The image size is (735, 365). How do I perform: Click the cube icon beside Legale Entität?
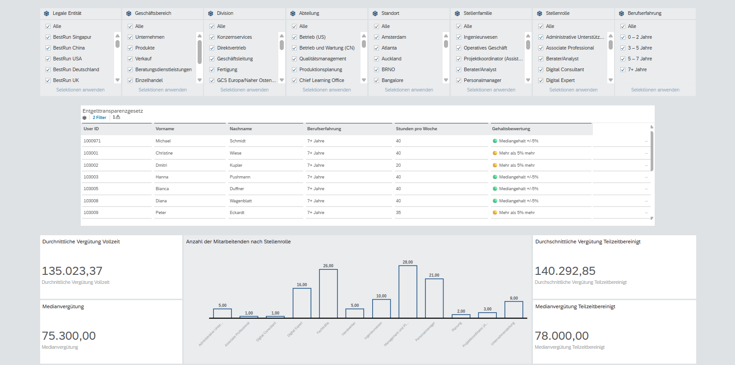tap(46, 14)
